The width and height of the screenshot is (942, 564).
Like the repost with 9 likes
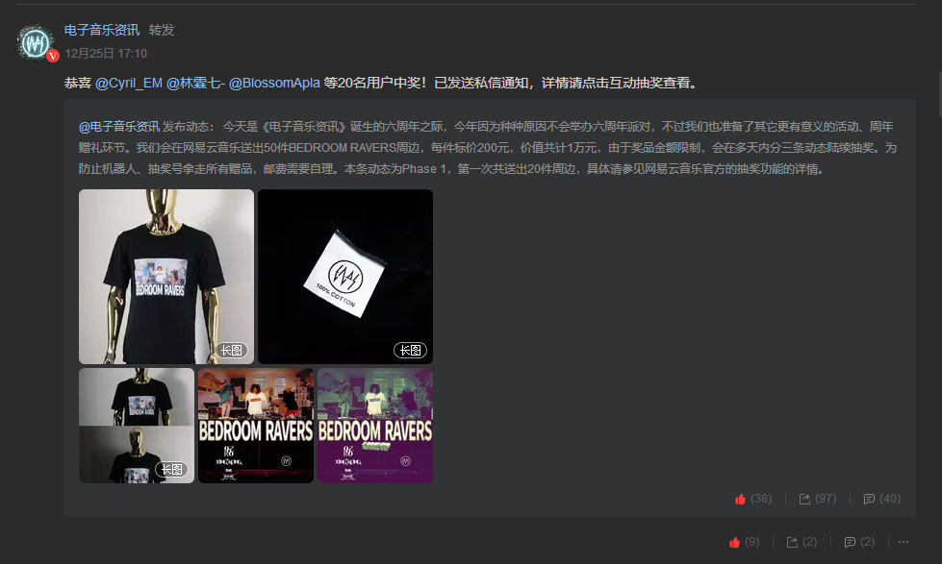coord(744,543)
